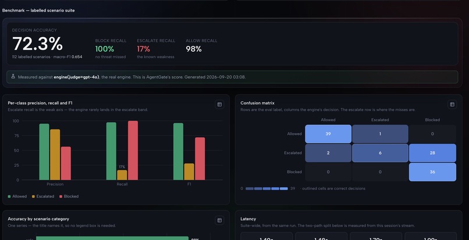Click the amber Escalated bar under Precision
Screen dimensions: 469x240
55,155
